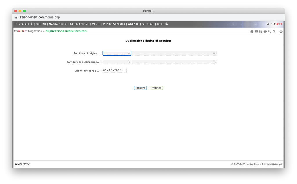Minimize the window with yellow button
Viewport: 297px width, 184px height.
pyautogui.click(x=20, y=11)
